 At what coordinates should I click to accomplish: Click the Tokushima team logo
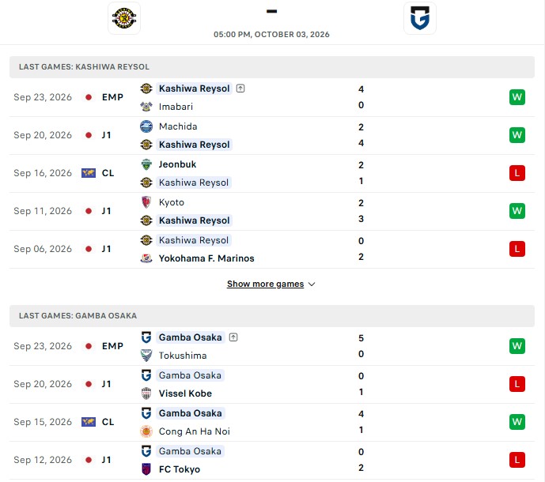146,356
